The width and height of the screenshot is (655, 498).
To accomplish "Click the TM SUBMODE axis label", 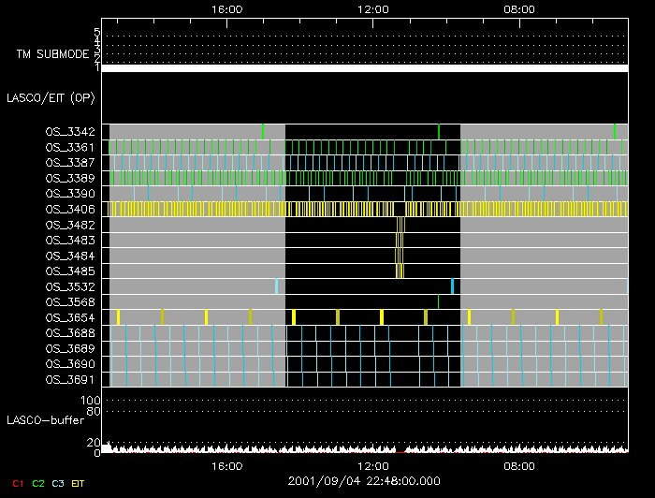I will pyautogui.click(x=51, y=54).
